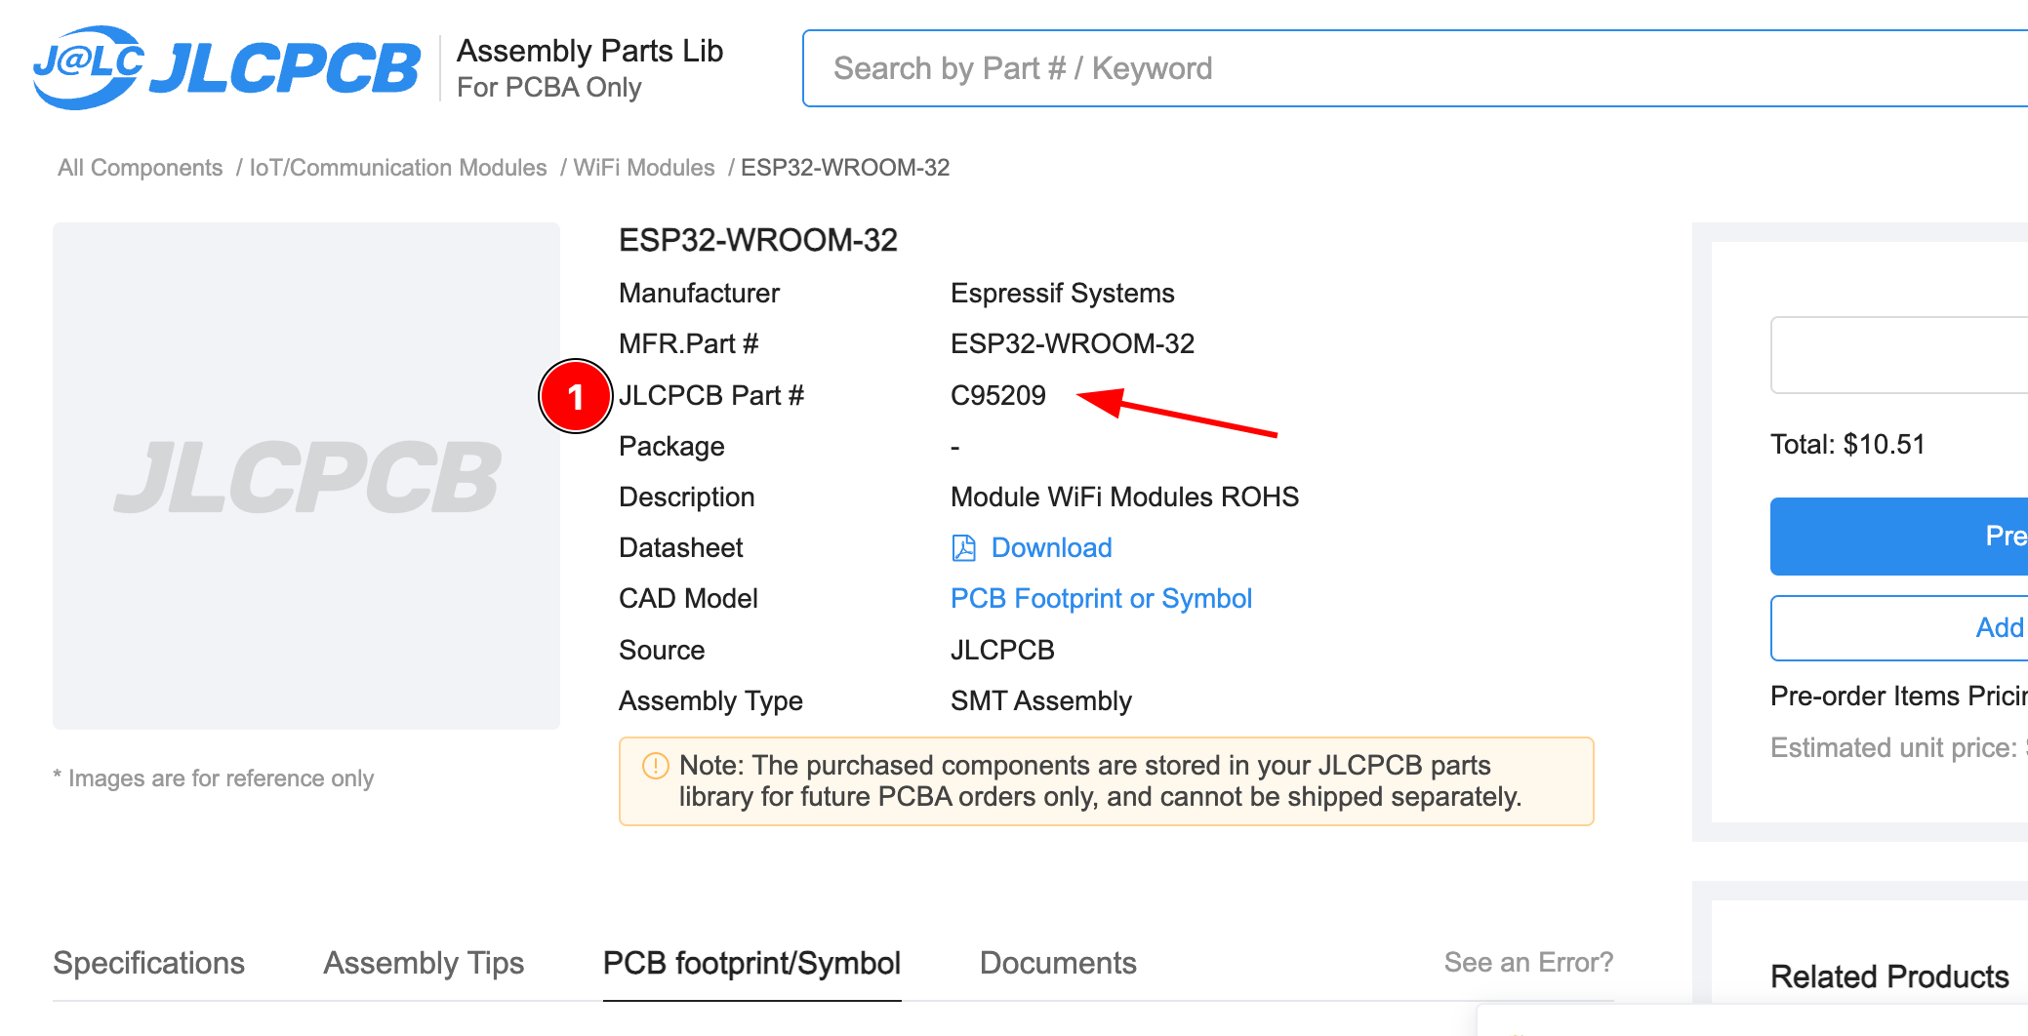Open the Assembly Tips tab
The height and width of the screenshot is (1036, 2028).
coord(424,963)
